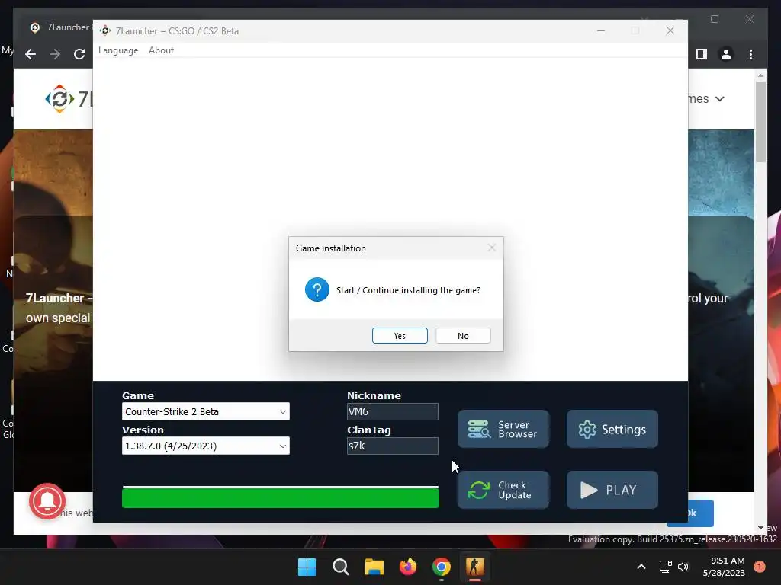The height and width of the screenshot is (585, 781).
Task: Select the 7Launcher Chrome tab
Action: [x=59, y=27]
